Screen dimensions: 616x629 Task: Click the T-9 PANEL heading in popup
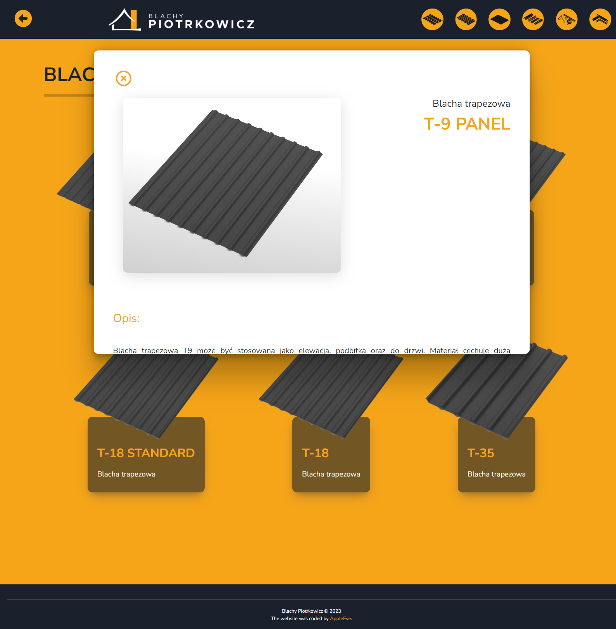[467, 124]
